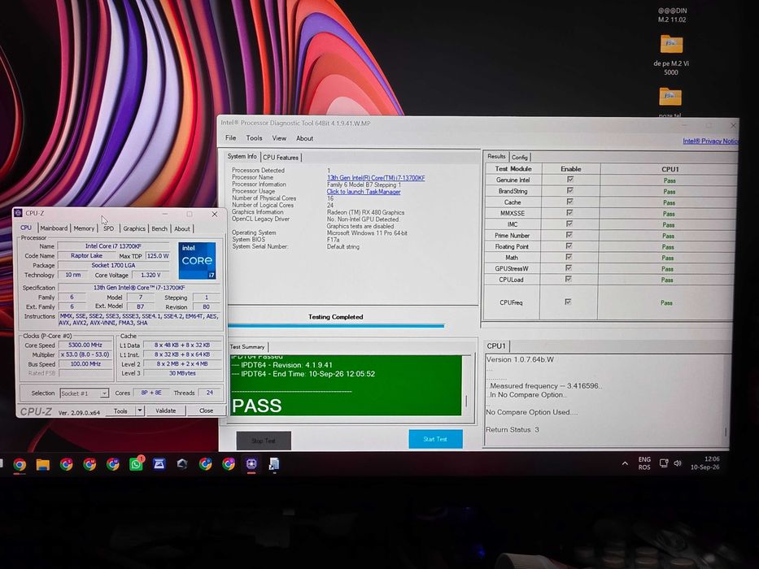Open the About menu in Intel Diagnostic Tool
The height and width of the screenshot is (569, 759).
304,138
